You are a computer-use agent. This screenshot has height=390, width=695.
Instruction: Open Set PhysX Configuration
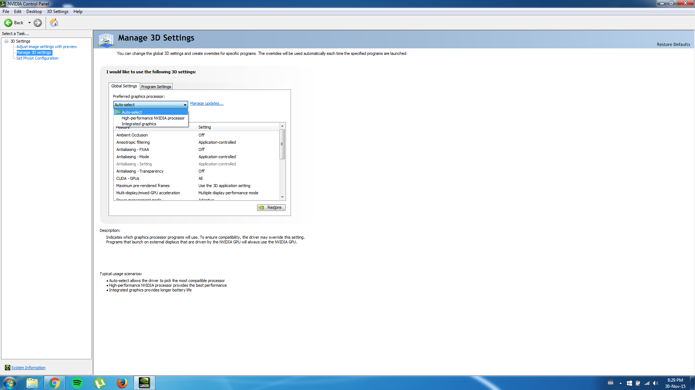pos(37,58)
